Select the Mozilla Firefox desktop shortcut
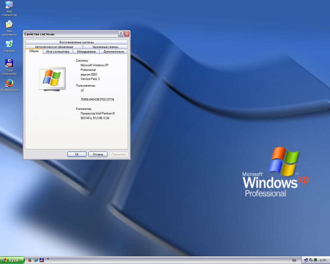This screenshot has width=330, height=264. 9,85
